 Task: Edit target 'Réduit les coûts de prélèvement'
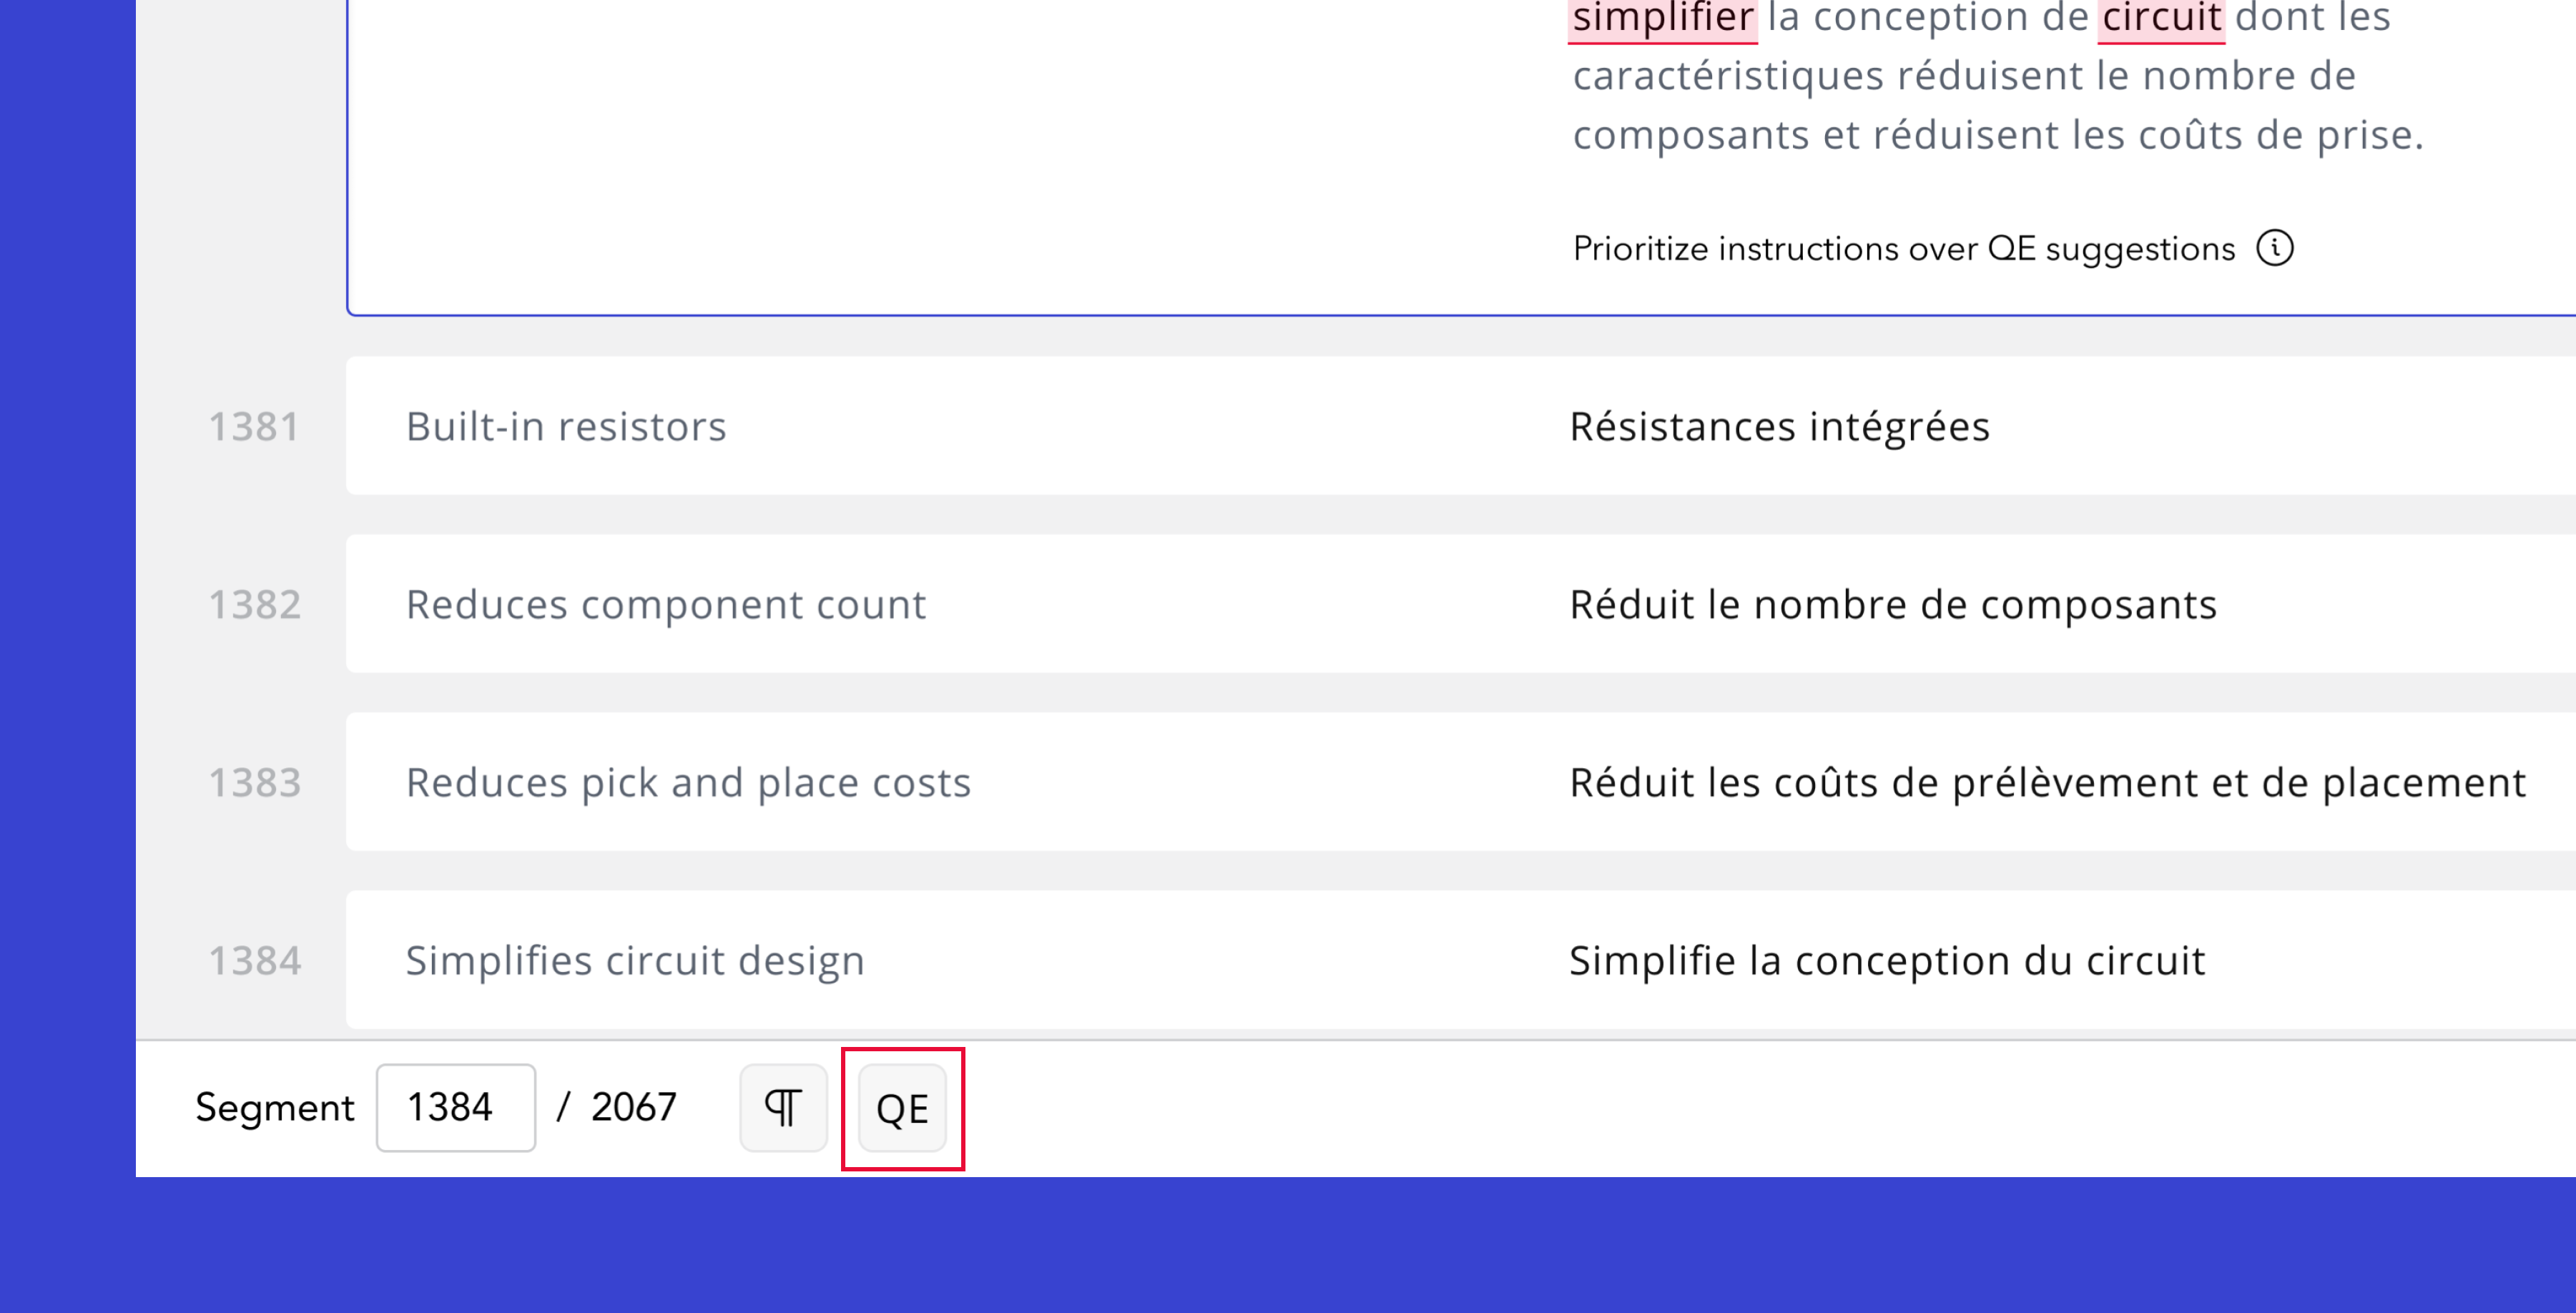(x=2048, y=783)
